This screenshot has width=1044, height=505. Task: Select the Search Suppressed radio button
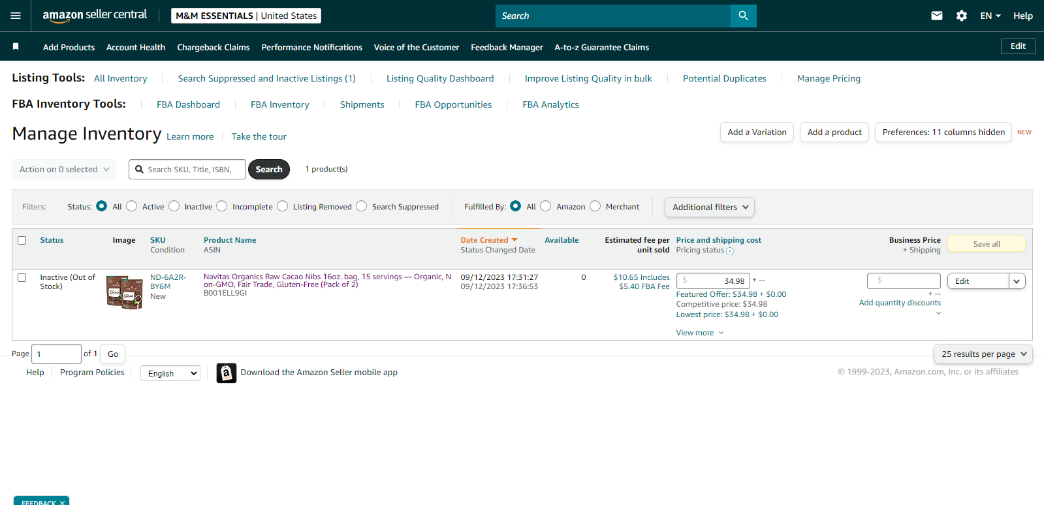click(361, 206)
